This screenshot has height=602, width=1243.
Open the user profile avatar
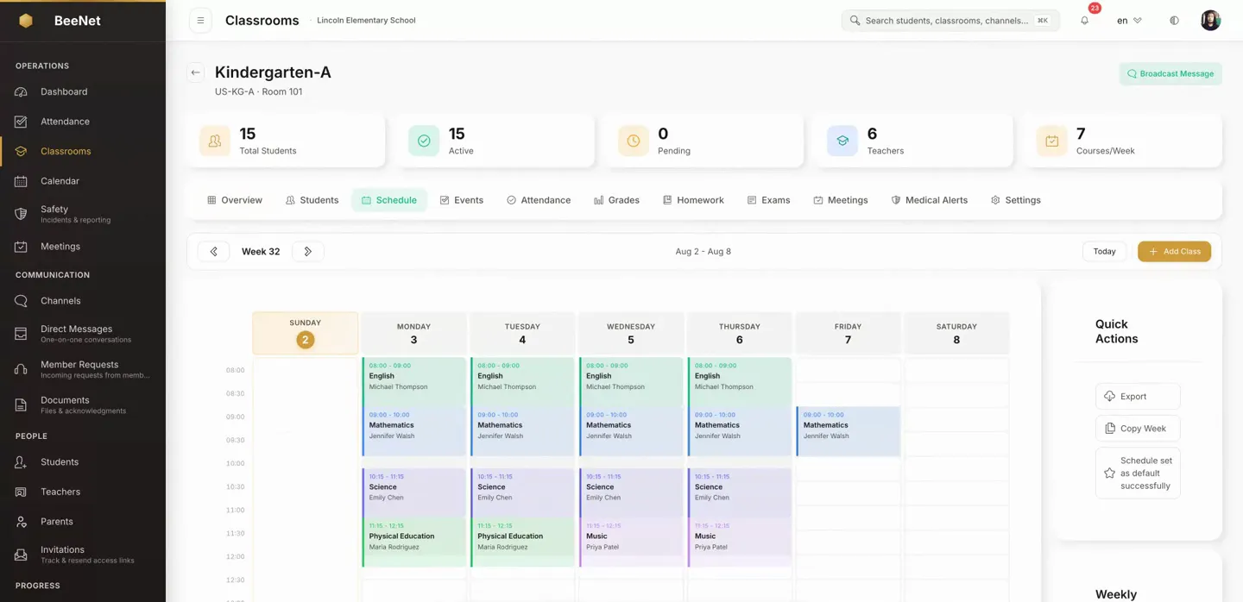tap(1210, 21)
